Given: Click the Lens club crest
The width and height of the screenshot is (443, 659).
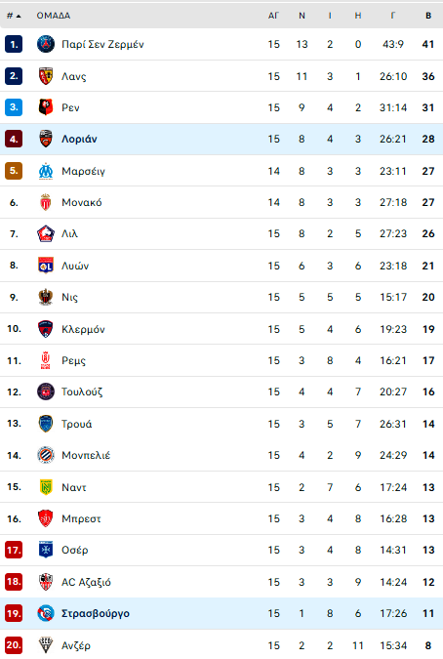Looking at the screenshot, I should point(45,76).
